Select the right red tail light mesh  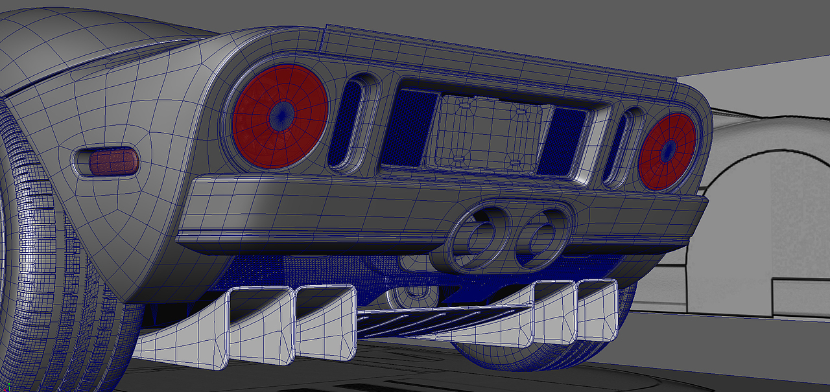pyautogui.click(x=667, y=152)
